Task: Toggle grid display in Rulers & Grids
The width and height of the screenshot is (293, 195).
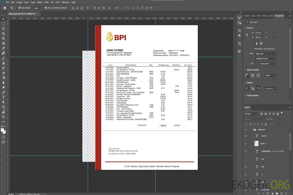Action: pos(253,75)
